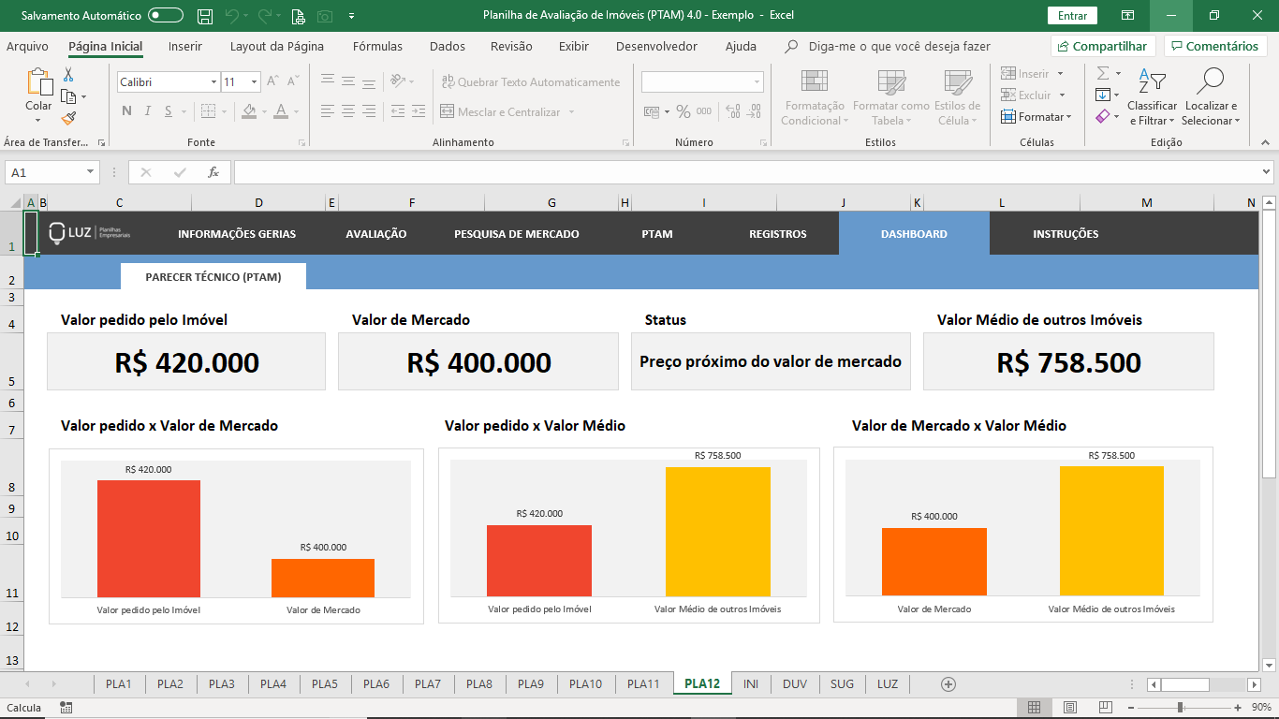The width and height of the screenshot is (1279, 719).
Task: Switch to the PLA11 sheet tab
Action: 643,684
